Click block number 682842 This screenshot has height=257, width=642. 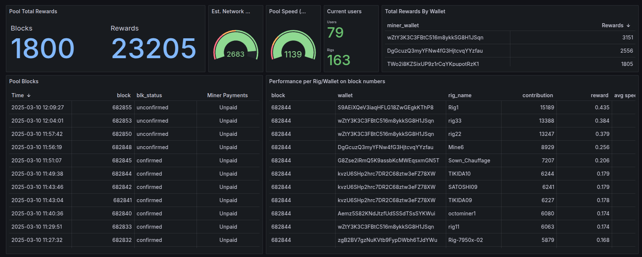click(x=122, y=187)
